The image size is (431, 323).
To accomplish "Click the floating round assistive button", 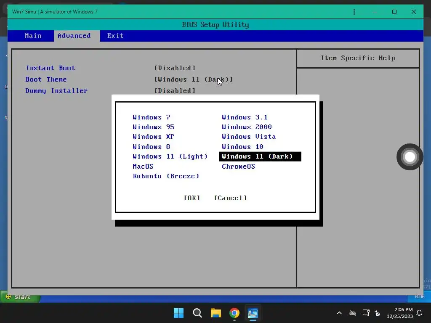I will (x=410, y=157).
